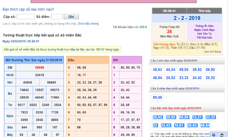The image size is (228, 137).
Task: Click the Bạn thích cặp số nào hôm nay heading
Action: tap(28, 9)
